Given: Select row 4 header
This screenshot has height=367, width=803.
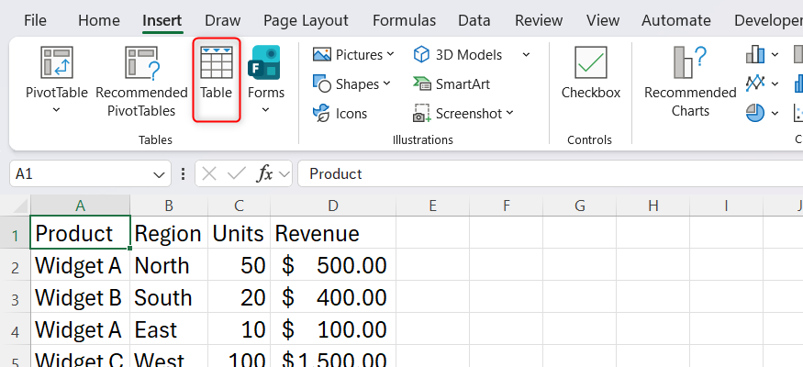Looking at the screenshot, I should click(15, 331).
